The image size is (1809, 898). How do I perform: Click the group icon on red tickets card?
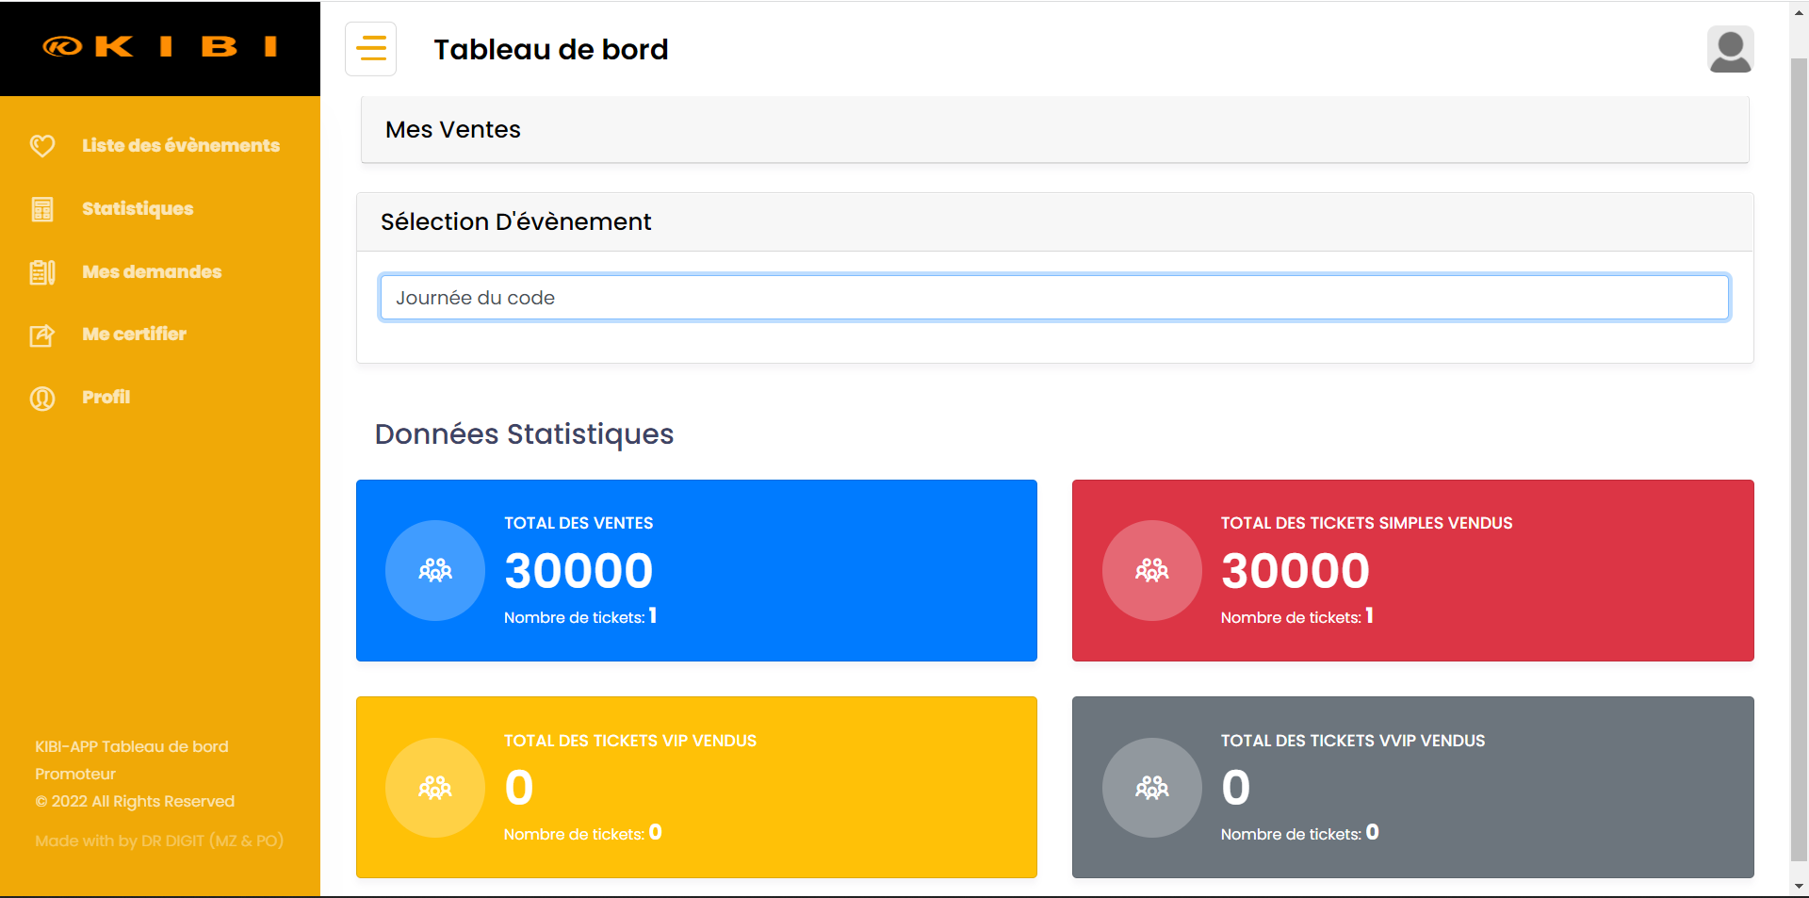1151,571
